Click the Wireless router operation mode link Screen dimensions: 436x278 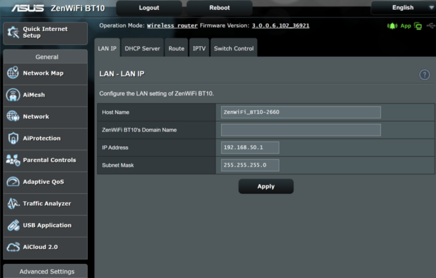click(x=172, y=26)
